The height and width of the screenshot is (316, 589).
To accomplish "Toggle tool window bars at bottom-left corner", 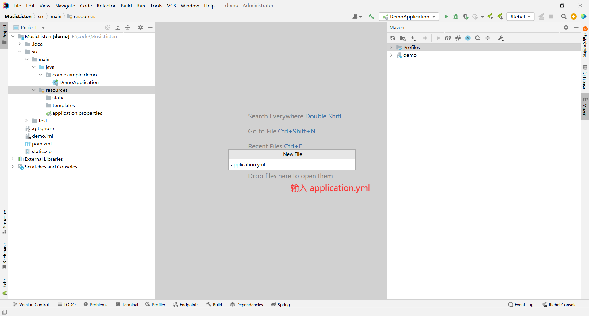I will click(x=5, y=312).
